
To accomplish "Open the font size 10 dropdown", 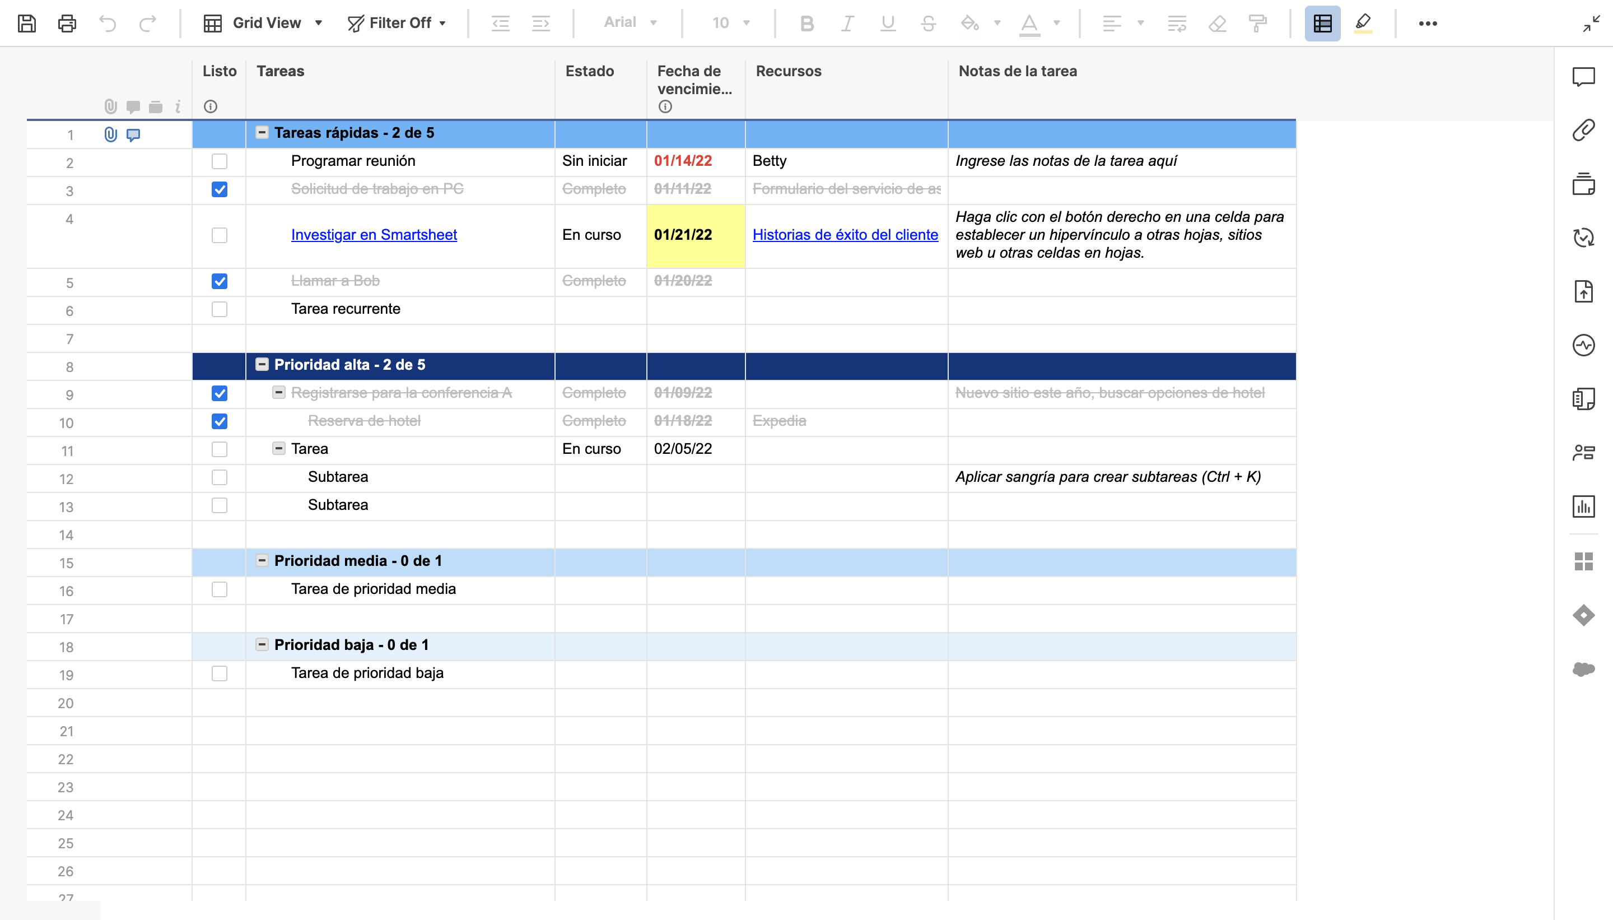I will (x=731, y=23).
